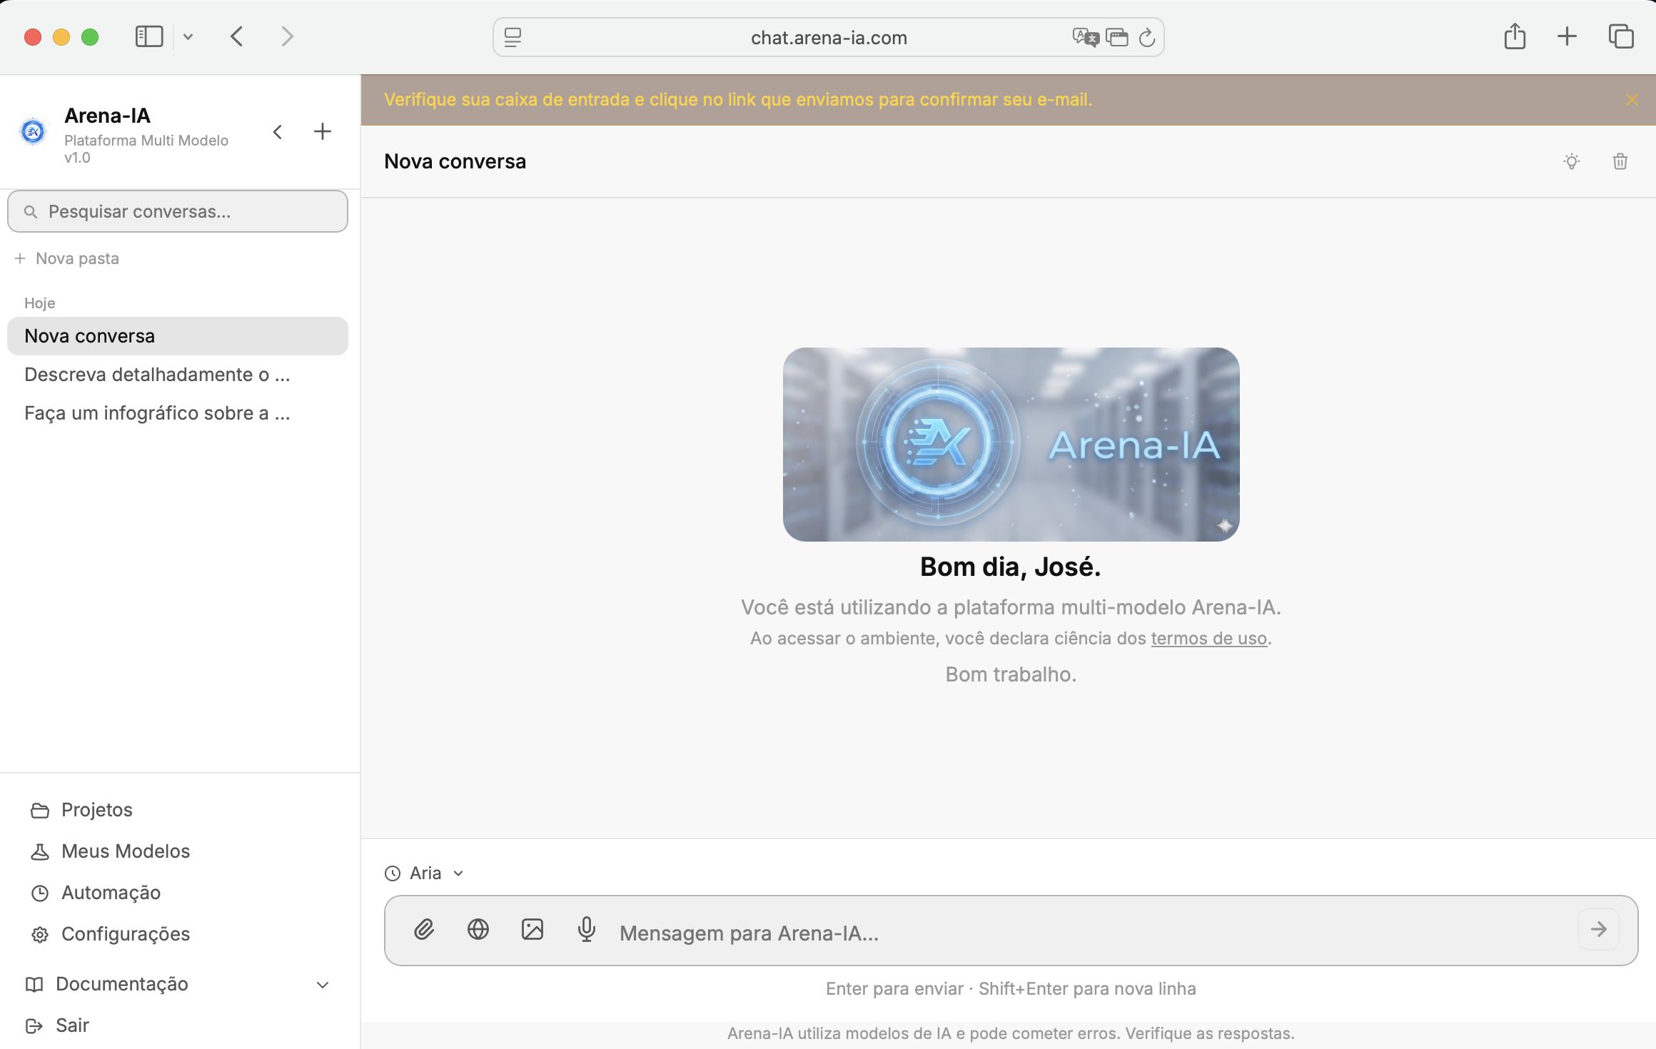Click the translate icon in address bar
This screenshot has height=1049, width=1656.
[1086, 37]
